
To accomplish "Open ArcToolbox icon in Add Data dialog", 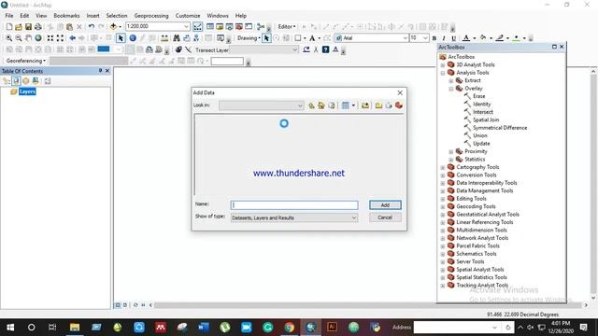I will pyautogui.click(x=399, y=105).
